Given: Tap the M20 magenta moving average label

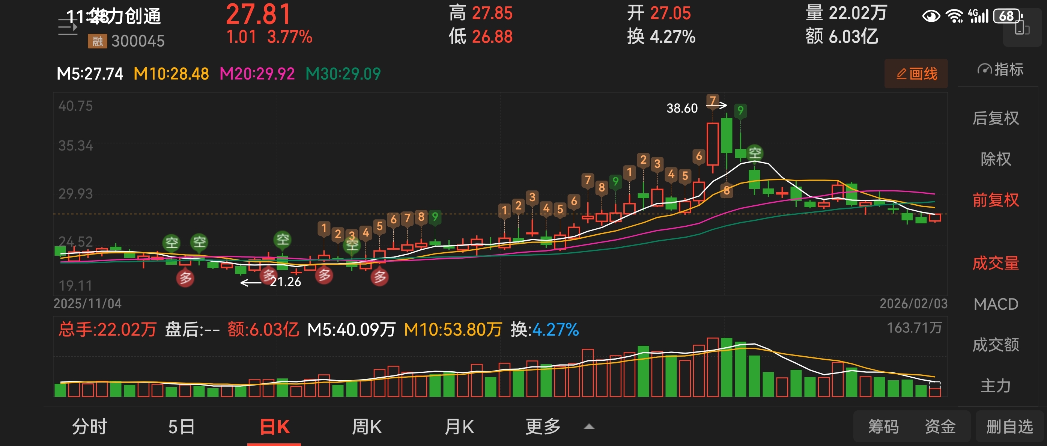Looking at the screenshot, I should [x=257, y=74].
